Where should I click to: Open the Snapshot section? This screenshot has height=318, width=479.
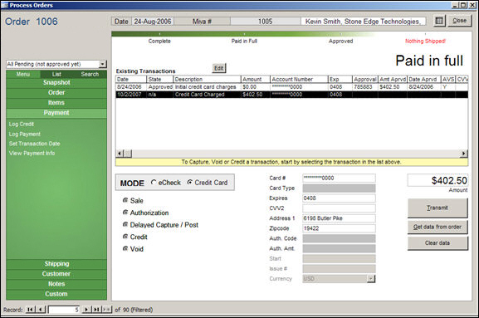pos(56,82)
